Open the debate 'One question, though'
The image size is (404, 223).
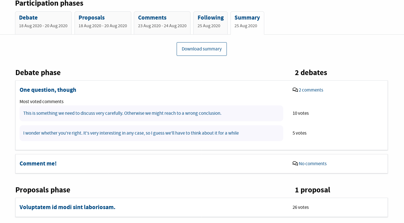coord(48,90)
